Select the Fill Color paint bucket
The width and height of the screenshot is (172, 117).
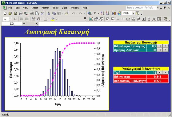pos(53,19)
